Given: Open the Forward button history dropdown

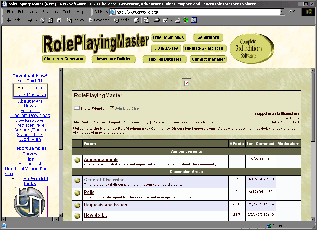Looking at the screenshot, I should [36, 20].
